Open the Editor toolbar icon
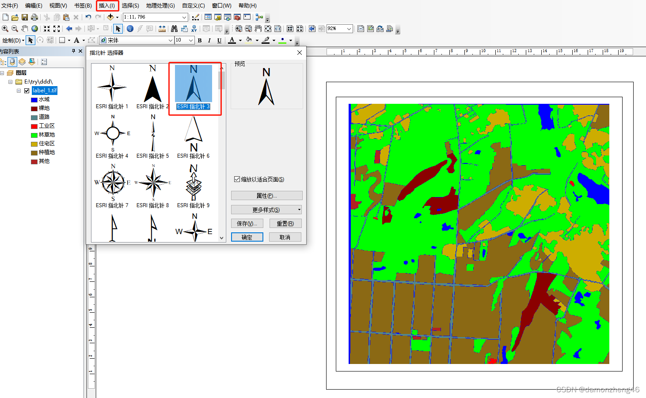 (x=196, y=17)
